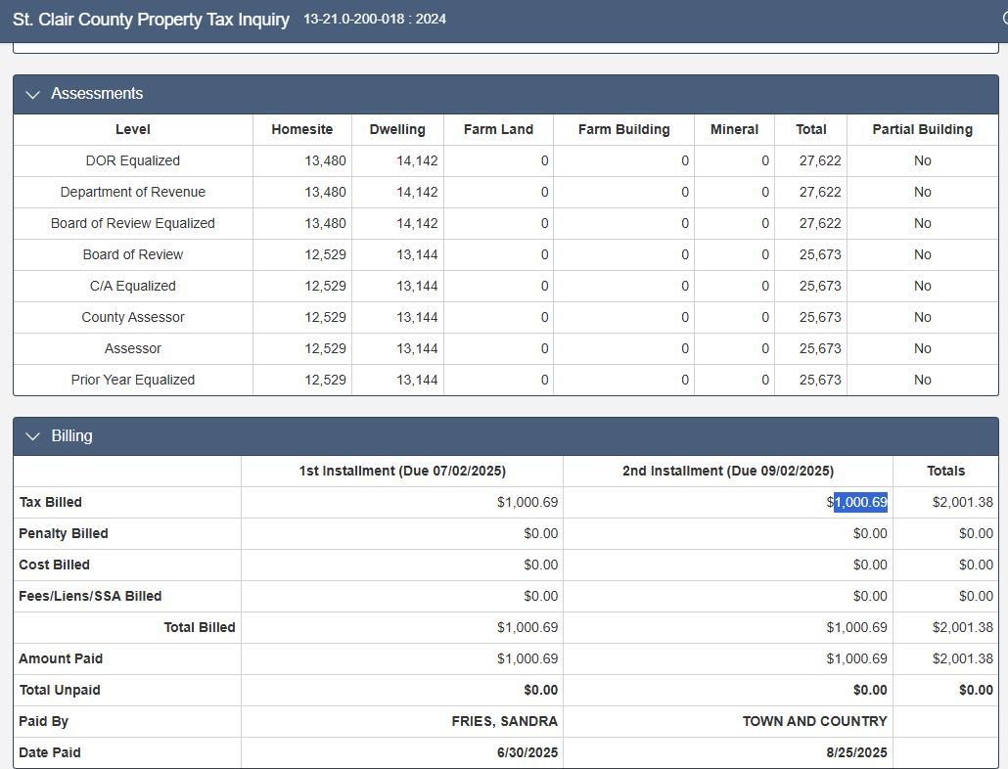Click the Assessments panel header title

[97, 94]
